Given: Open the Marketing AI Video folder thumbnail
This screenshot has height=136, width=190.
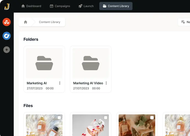Looking at the screenshot, I should coord(91,63).
